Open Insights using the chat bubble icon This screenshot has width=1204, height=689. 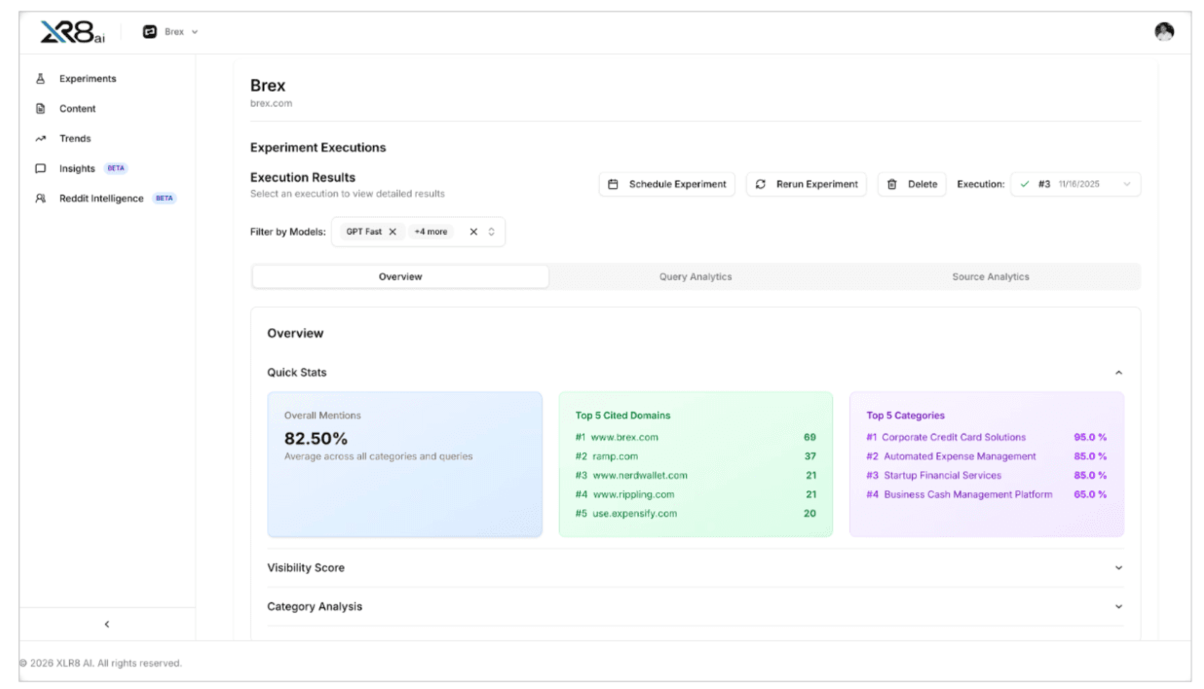(40, 167)
